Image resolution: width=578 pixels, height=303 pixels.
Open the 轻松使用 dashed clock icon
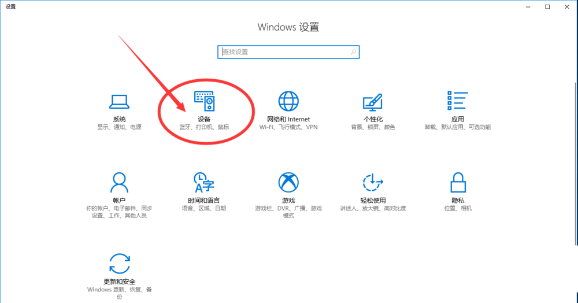373,183
